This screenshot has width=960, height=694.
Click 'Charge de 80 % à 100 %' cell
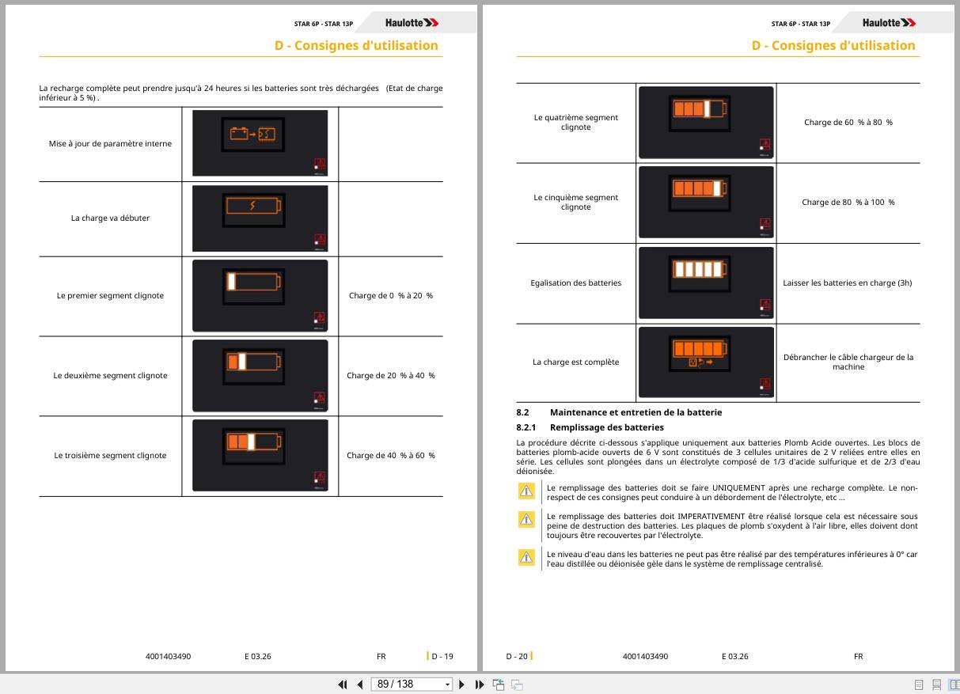848,203
